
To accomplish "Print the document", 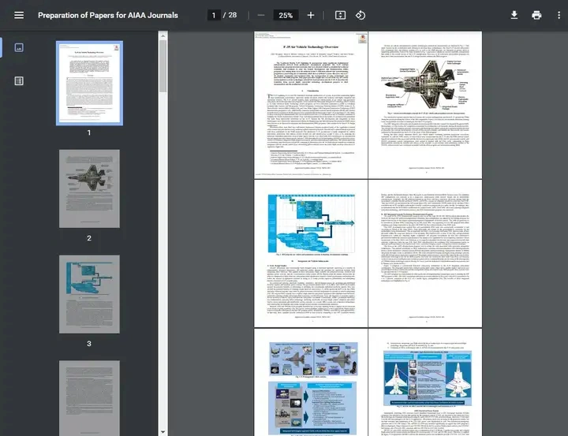I will [536, 15].
